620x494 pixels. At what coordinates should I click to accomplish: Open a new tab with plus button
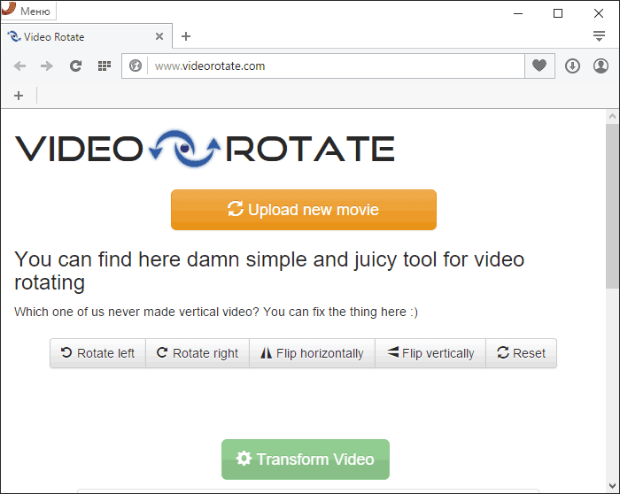click(186, 36)
